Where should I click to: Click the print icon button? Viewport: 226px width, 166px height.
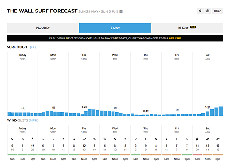tap(208, 11)
